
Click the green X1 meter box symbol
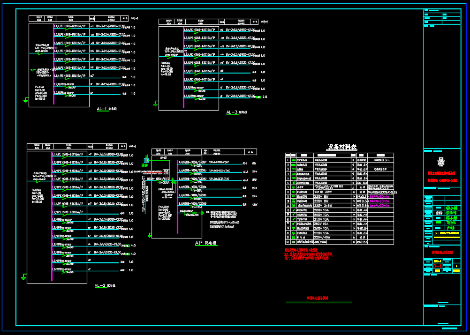click(x=146, y=160)
